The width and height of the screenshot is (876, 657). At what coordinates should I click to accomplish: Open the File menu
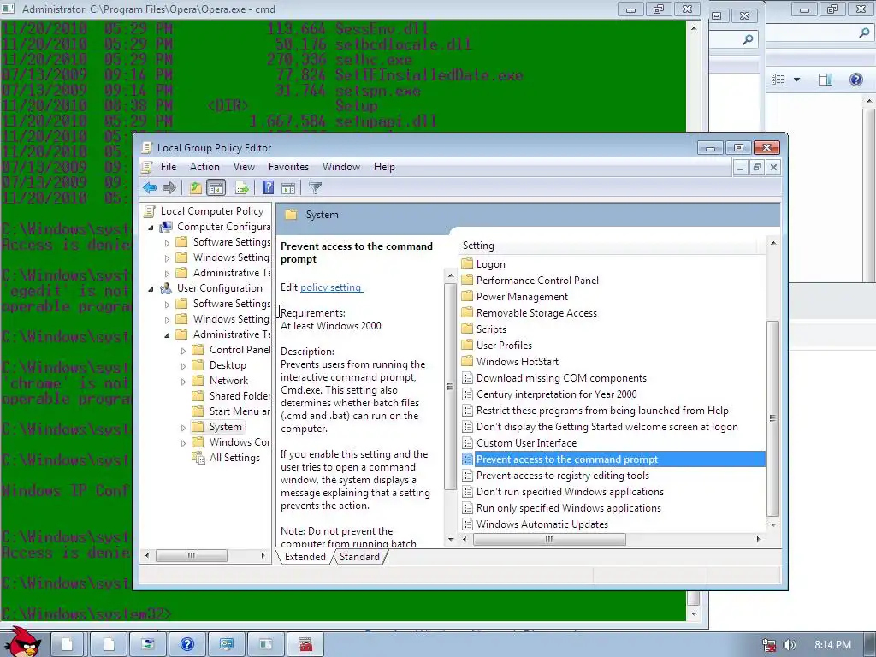point(169,167)
